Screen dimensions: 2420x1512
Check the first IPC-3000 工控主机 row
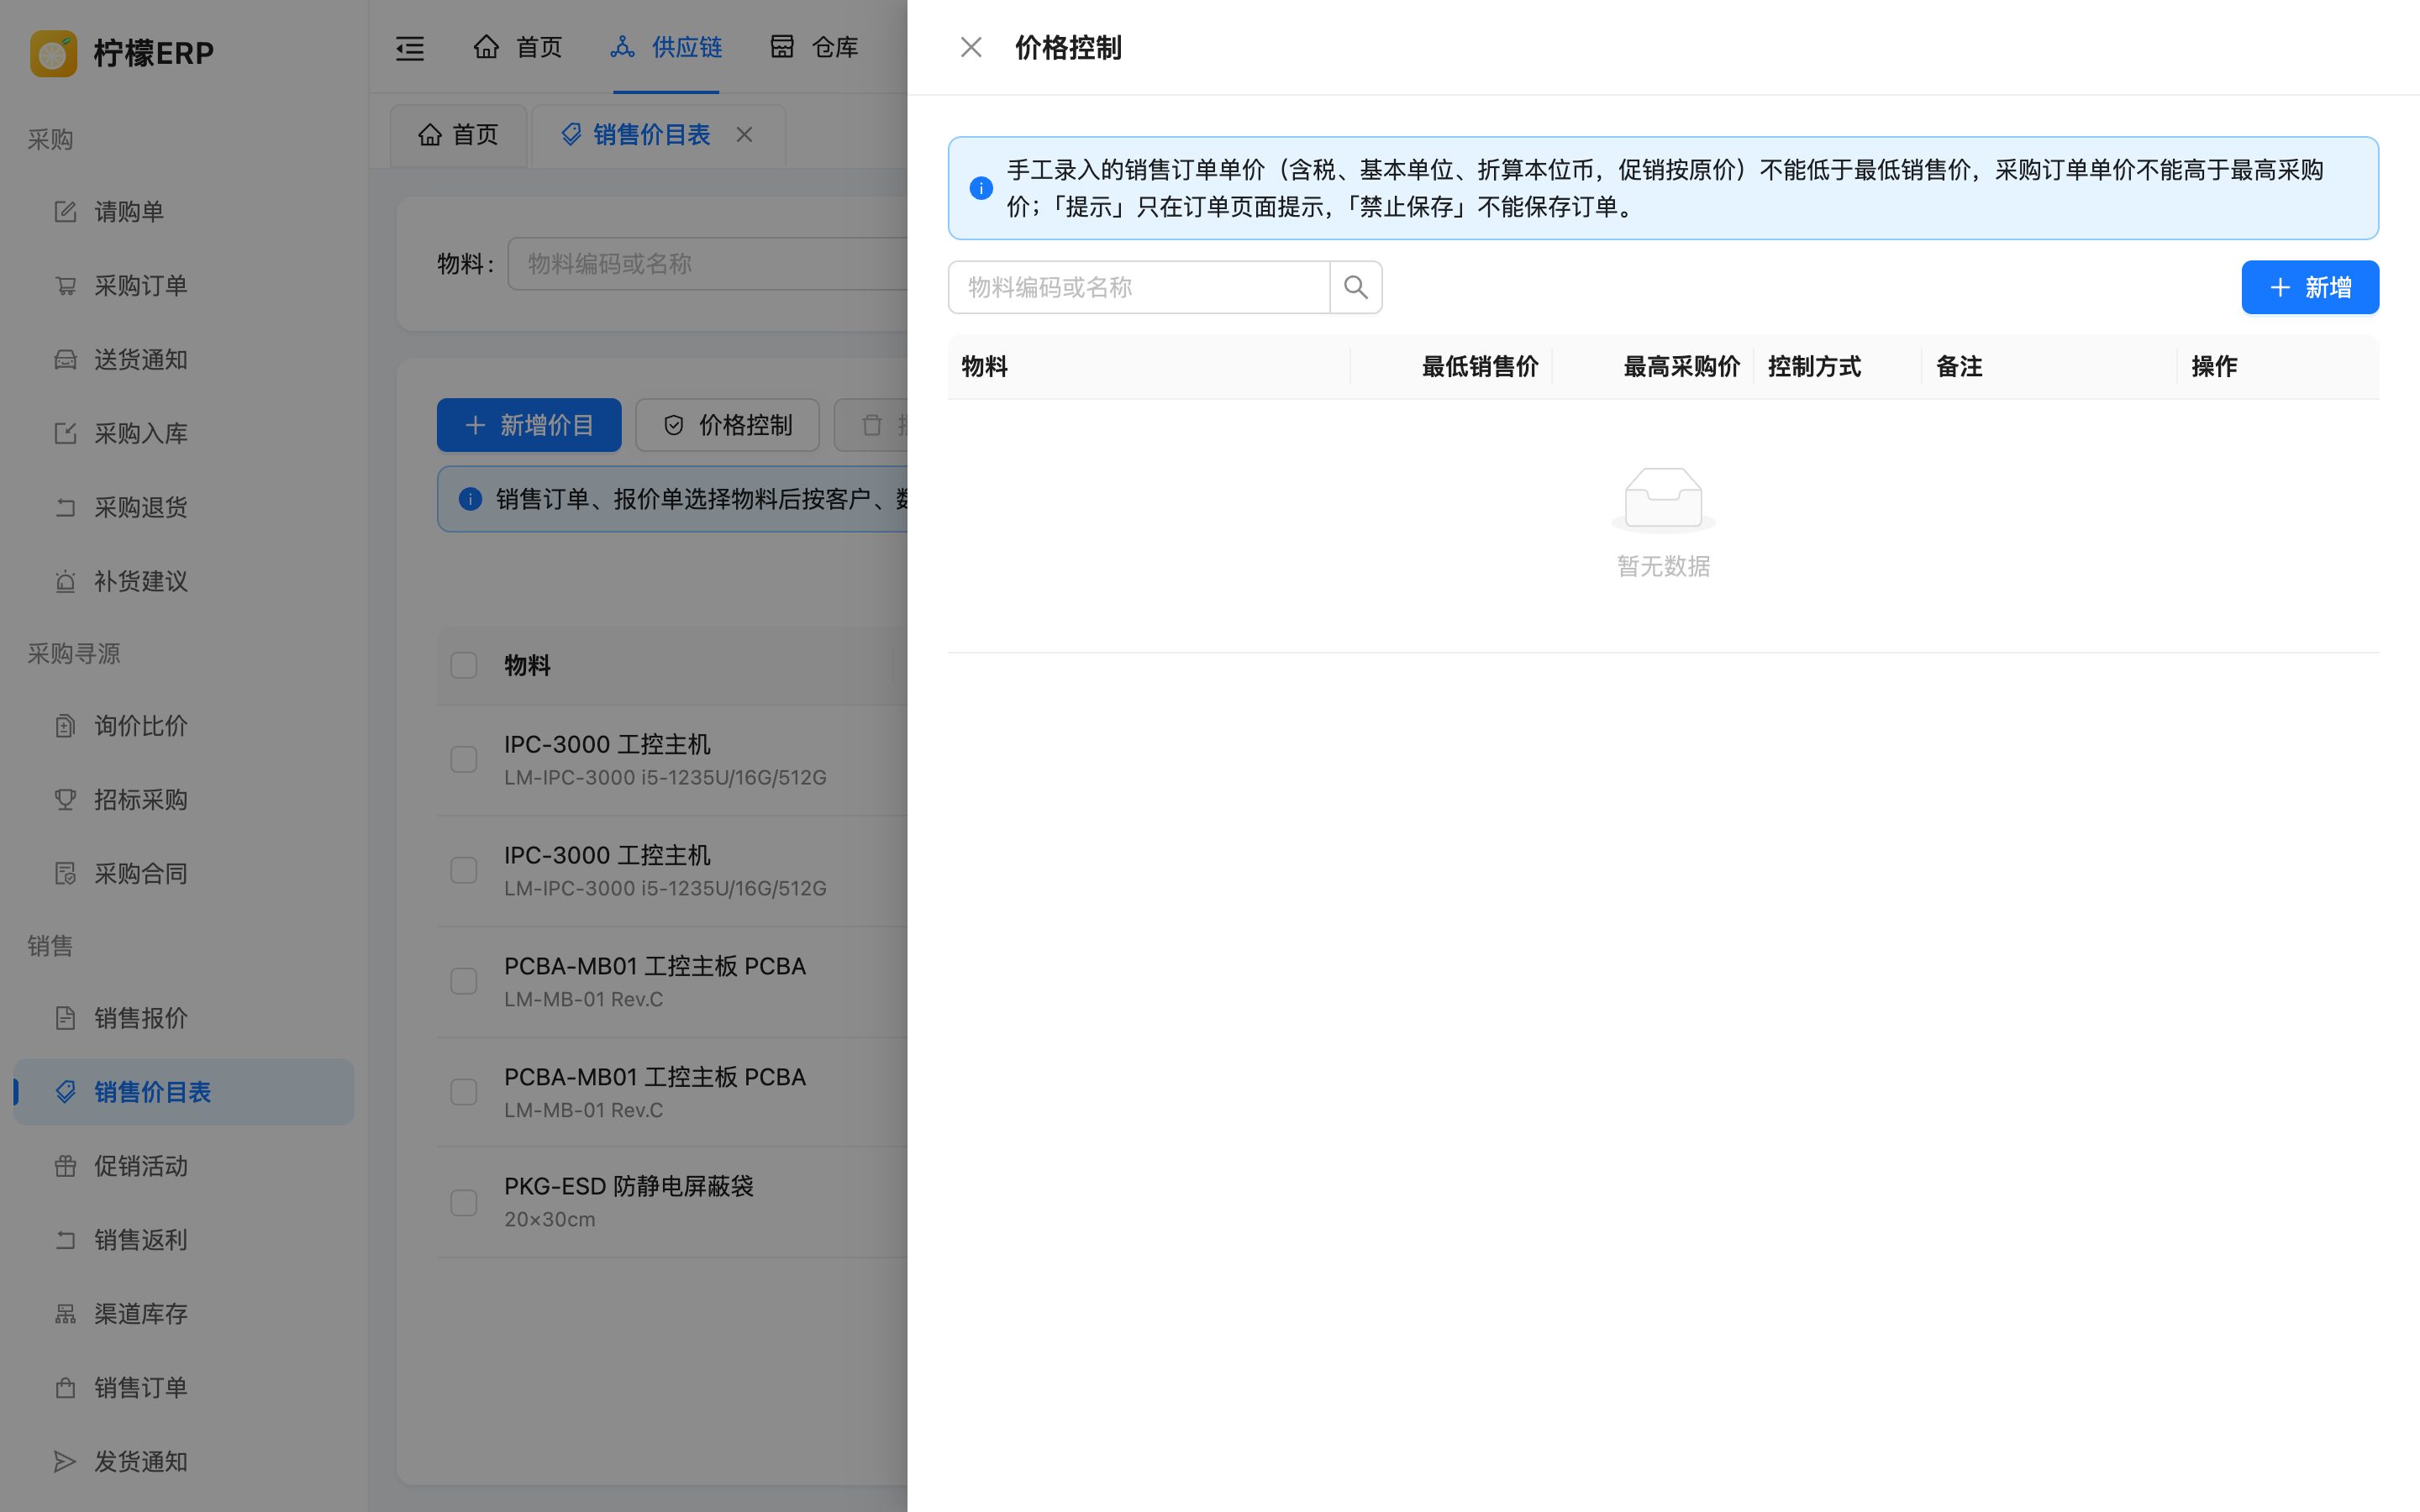pyautogui.click(x=464, y=759)
